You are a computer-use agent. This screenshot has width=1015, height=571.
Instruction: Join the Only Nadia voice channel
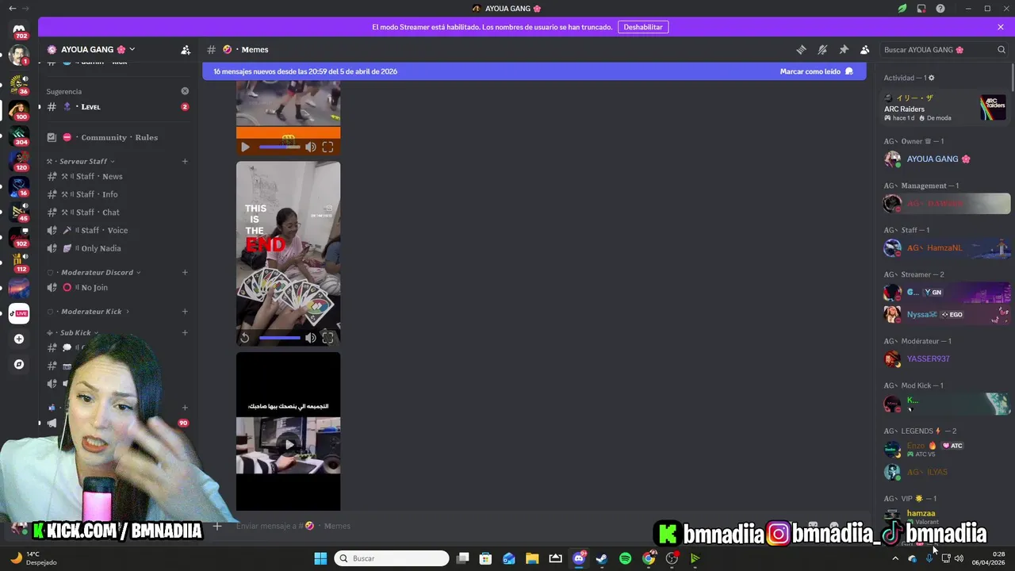pos(113,248)
